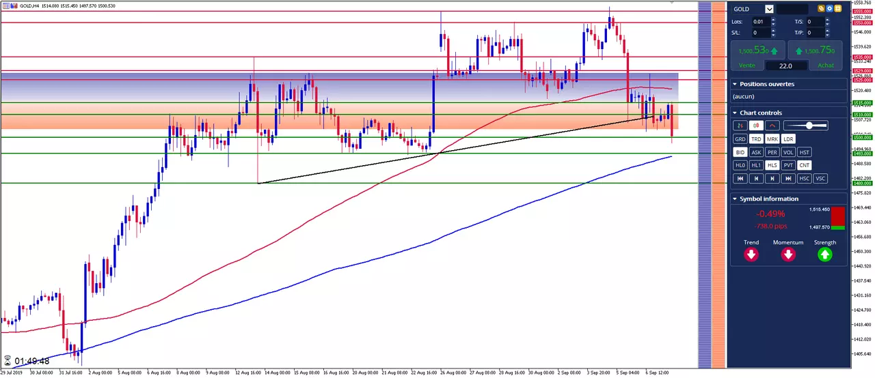
Task: Toggle the HST history button
Action: coord(805,152)
